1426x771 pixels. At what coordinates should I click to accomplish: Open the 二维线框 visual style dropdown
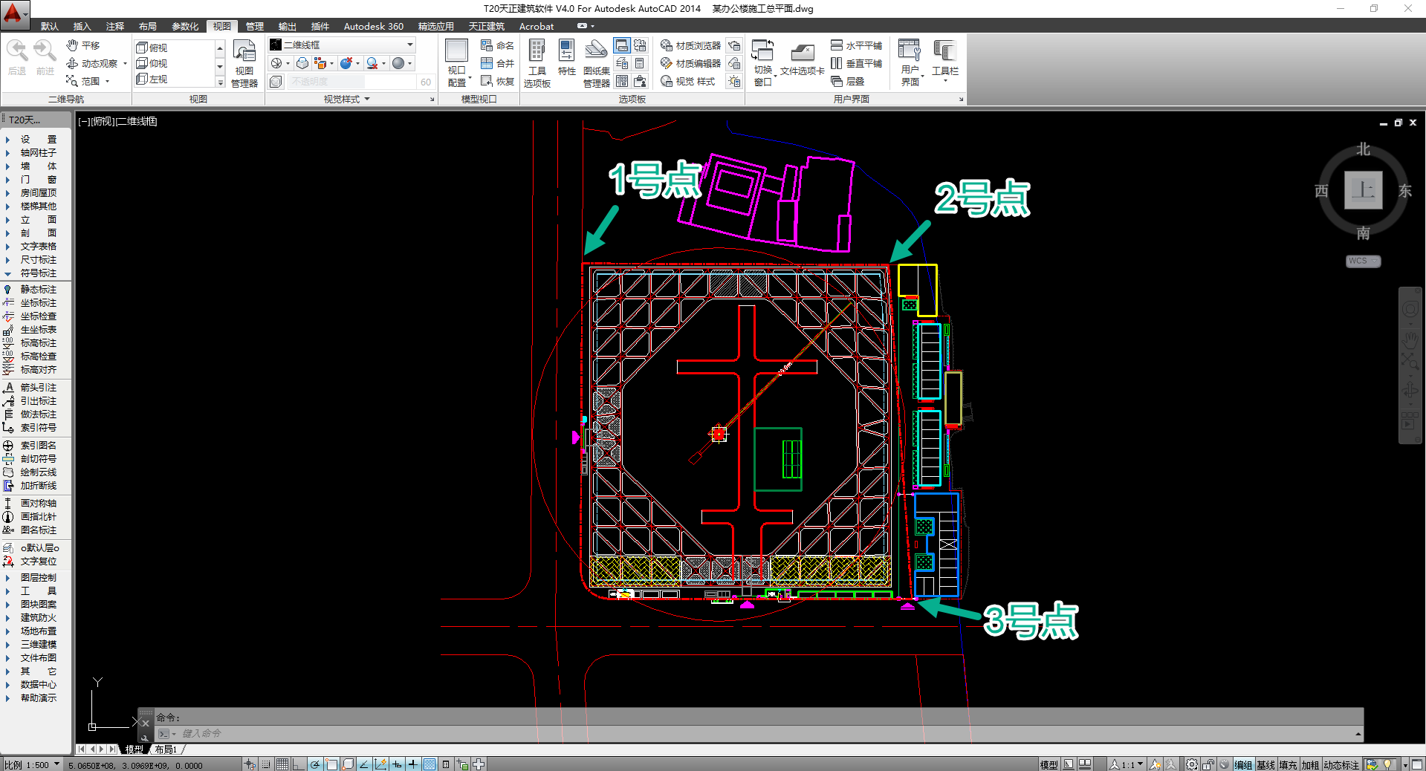(x=341, y=45)
